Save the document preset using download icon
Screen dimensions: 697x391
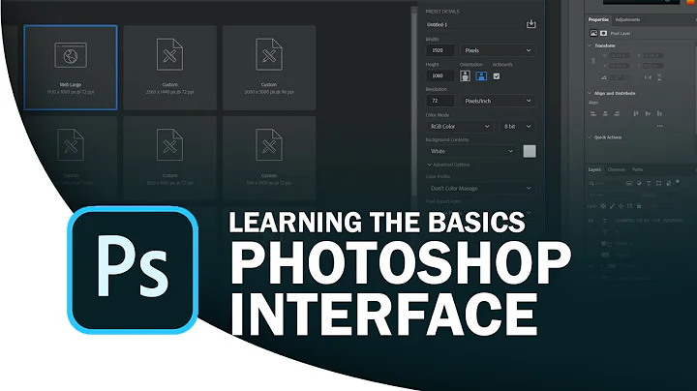pos(530,24)
